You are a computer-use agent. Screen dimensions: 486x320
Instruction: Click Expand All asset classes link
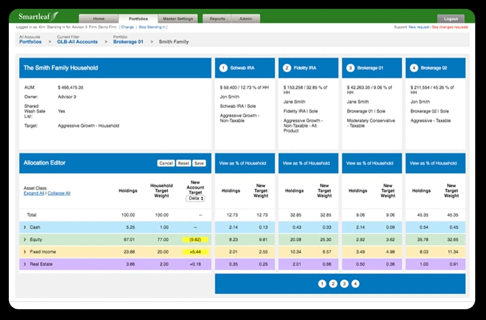click(34, 193)
